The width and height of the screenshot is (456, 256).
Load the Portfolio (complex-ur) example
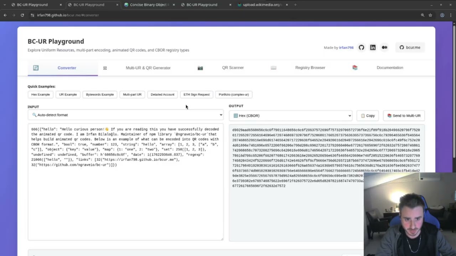point(234,95)
